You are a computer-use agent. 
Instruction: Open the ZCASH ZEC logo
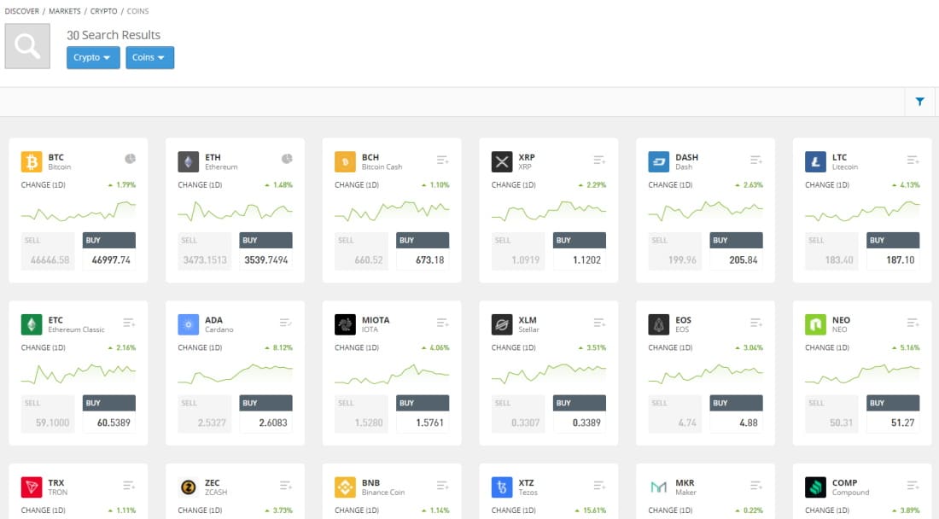tap(189, 487)
